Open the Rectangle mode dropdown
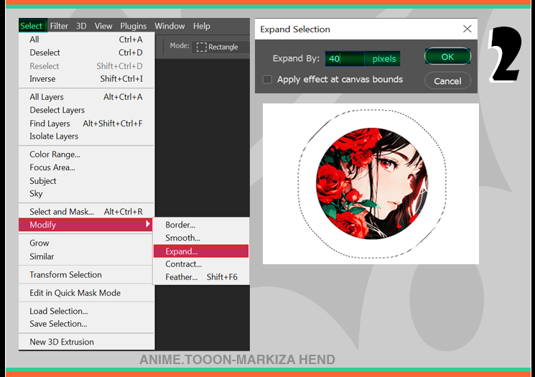This screenshot has height=377, width=535. 220,47
